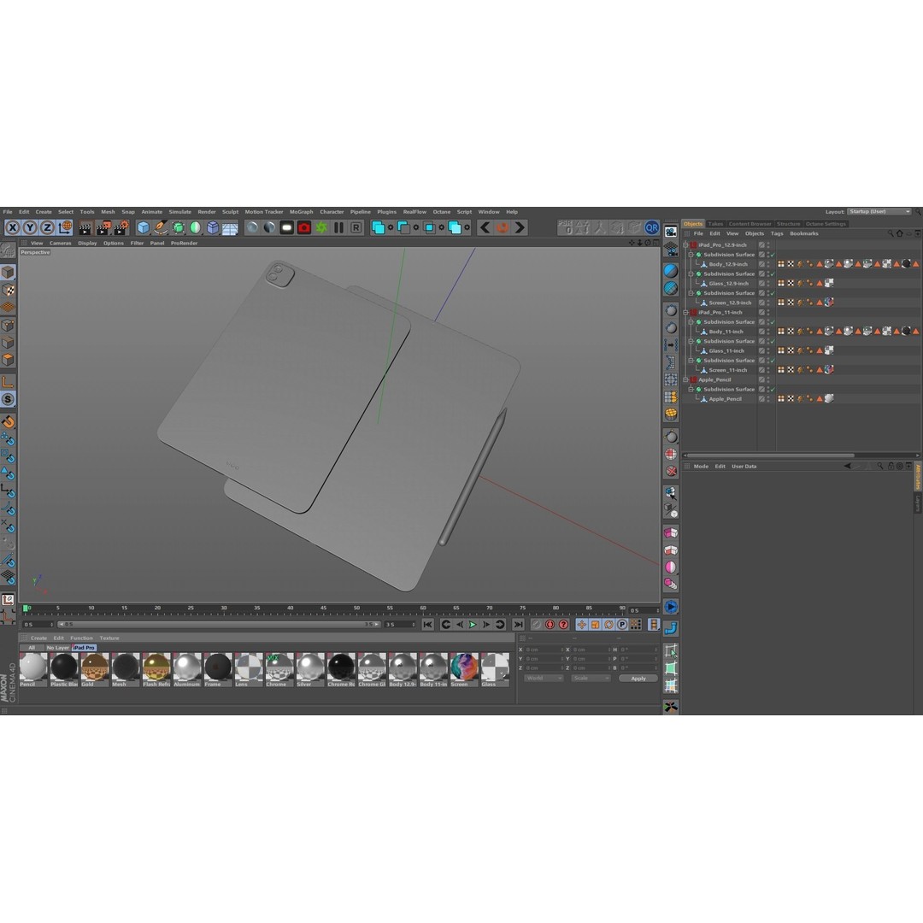Viewport: 923px width, 923px height.
Task: Go to start of animation
Action: click(x=428, y=625)
